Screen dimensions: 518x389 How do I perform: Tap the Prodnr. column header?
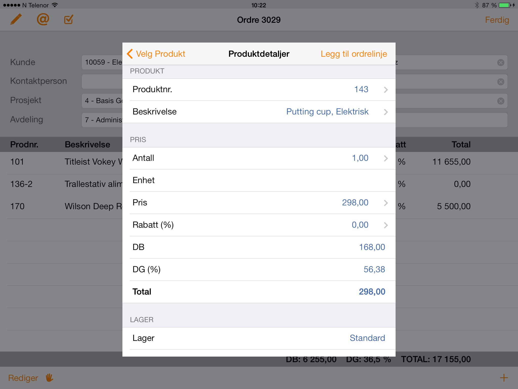(24, 144)
